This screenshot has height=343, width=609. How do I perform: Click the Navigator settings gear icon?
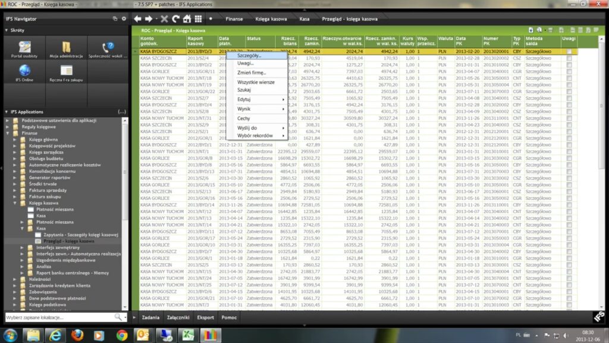click(124, 19)
